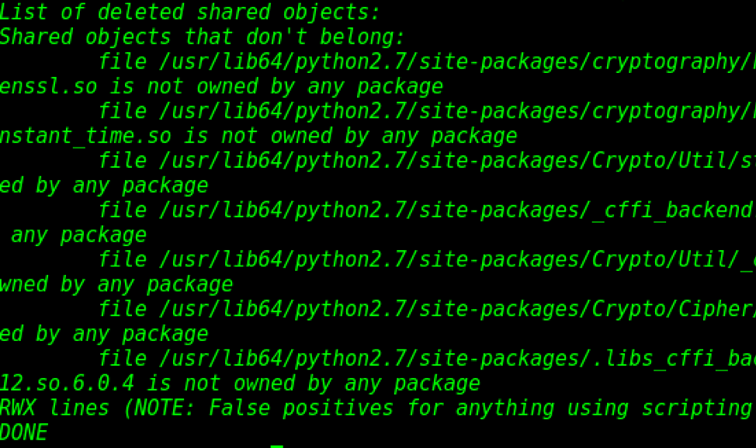Click the 'enssl.so is not owned' line
The width and height of the screenshot is (756, 448).
[221, 87]
